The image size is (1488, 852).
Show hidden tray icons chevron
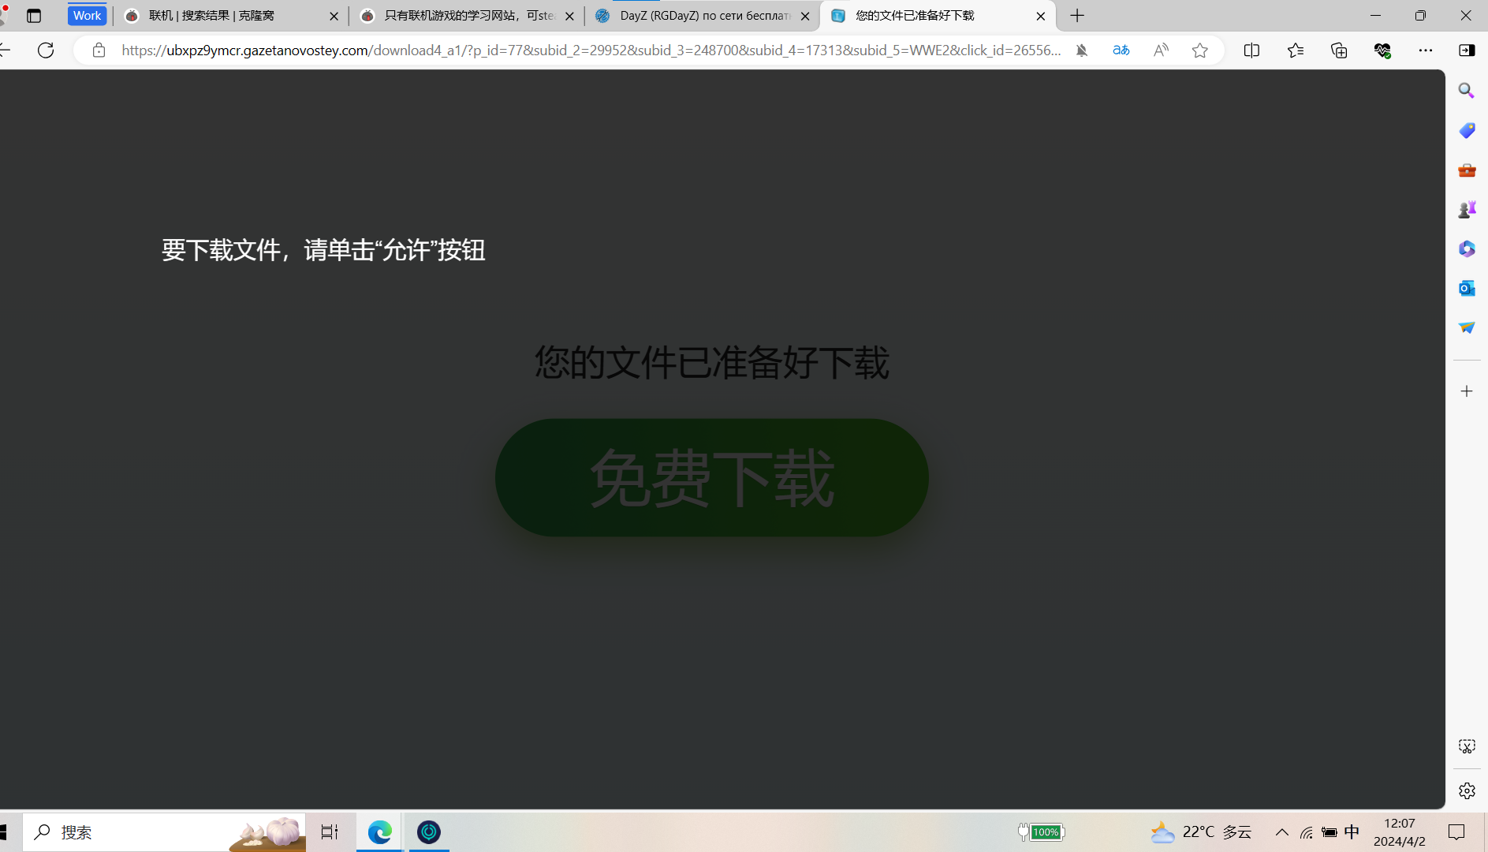point(1282,832)
